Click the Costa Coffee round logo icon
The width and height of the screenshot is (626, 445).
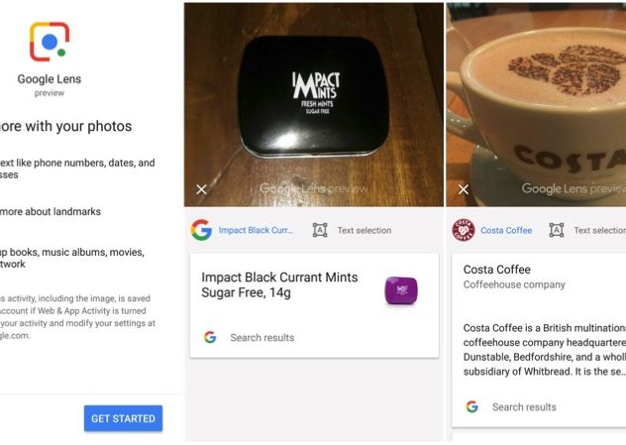pyautogui.click(x=464, y=230)
